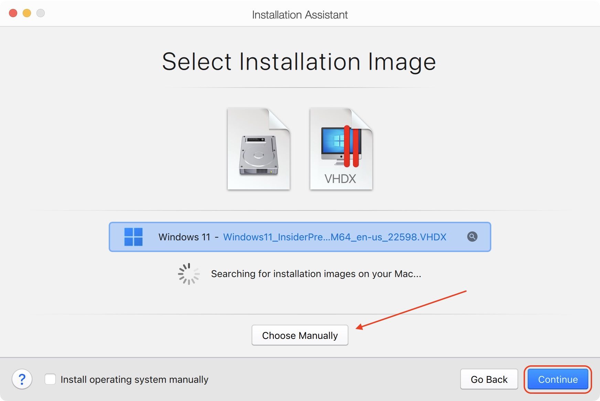Click Choose Manually

300,335
